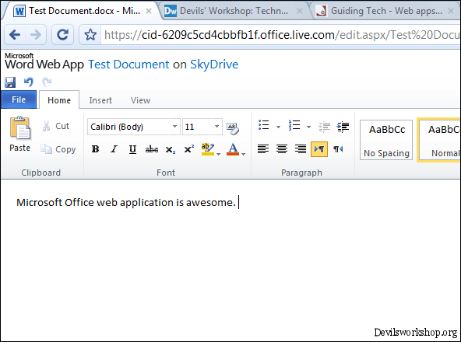The image size is (461, 342).
Task: Set left-to-right text direction
Action: coord(319,148)
